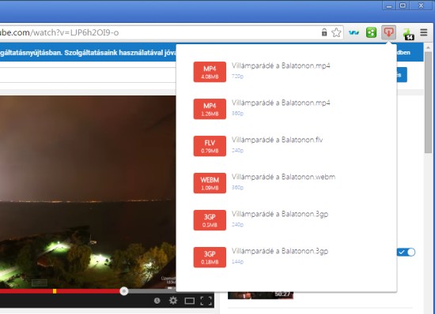Open video settings gear
This screenshot has height=314, width=435.
pyautogui.click(x=173, y=300)
